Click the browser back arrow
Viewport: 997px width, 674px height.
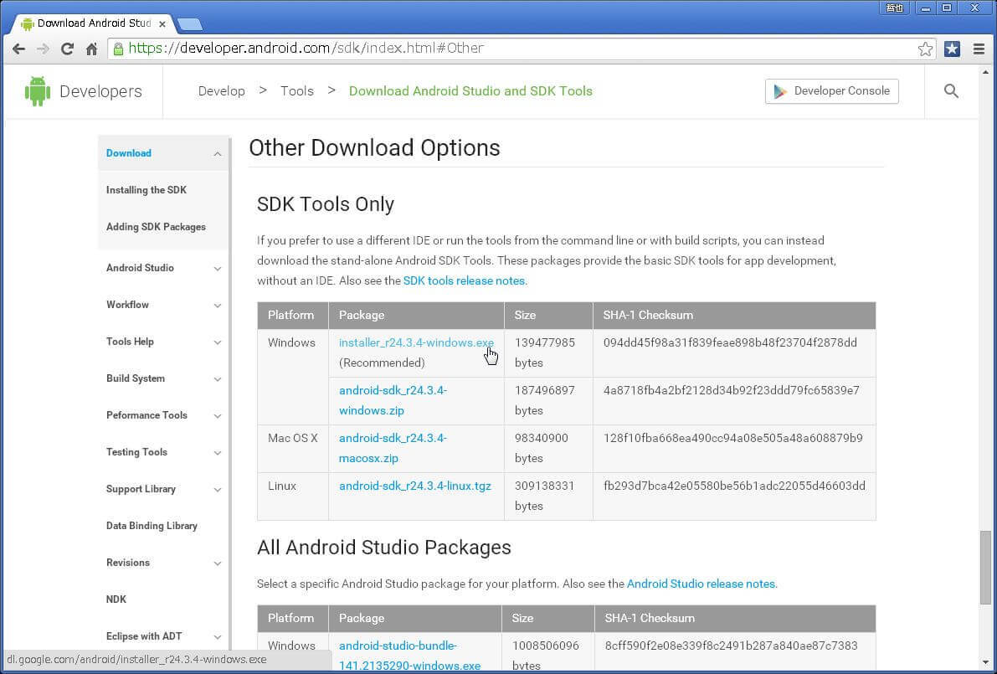(x=18, y=49)
